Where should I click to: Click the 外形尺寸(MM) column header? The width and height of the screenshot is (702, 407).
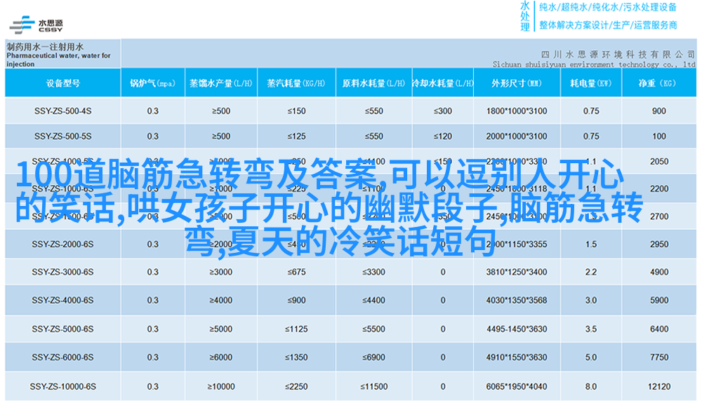click(516, 83)
